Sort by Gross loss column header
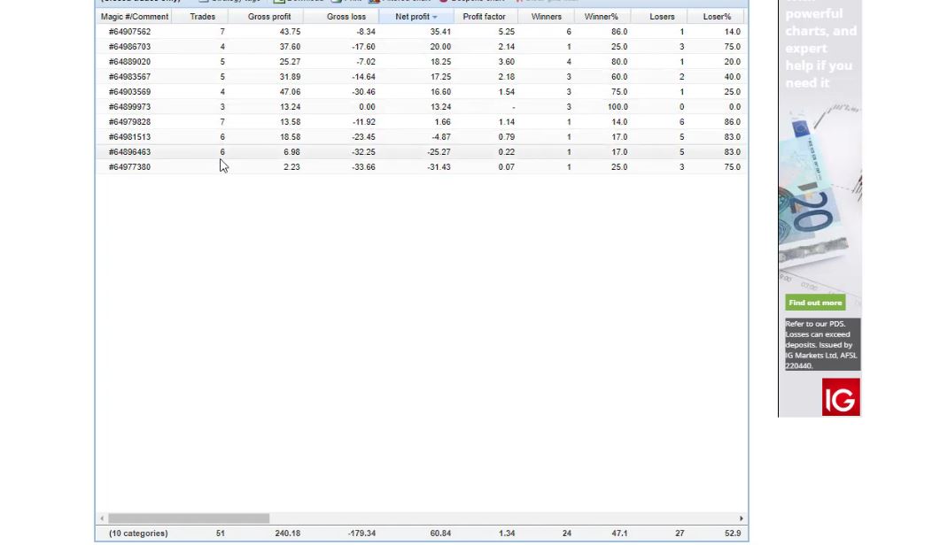 click(346, 17)
